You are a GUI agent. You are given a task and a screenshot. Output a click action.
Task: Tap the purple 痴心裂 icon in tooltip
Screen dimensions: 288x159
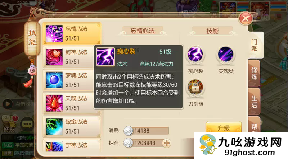pyautogui.click(x=105, y=57)
